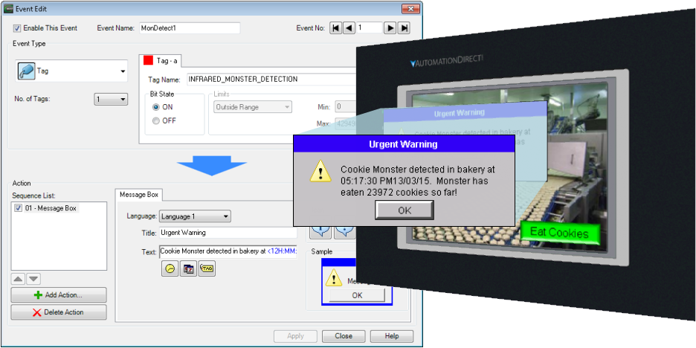This screenshot has height=348, width=696.
Task: Click message Text input field
Action: (x=228, y=251)
